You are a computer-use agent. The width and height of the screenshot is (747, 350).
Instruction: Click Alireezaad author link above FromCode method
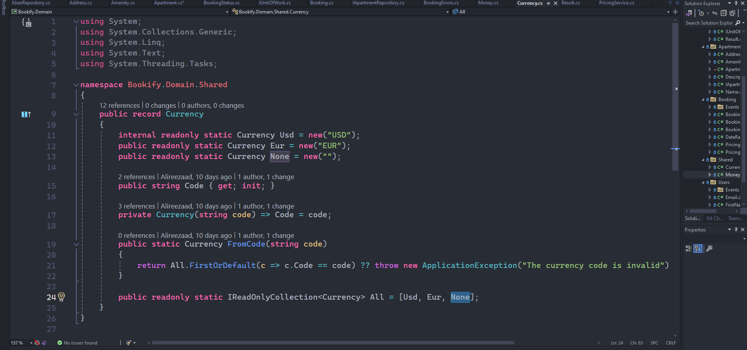(196, 235)
